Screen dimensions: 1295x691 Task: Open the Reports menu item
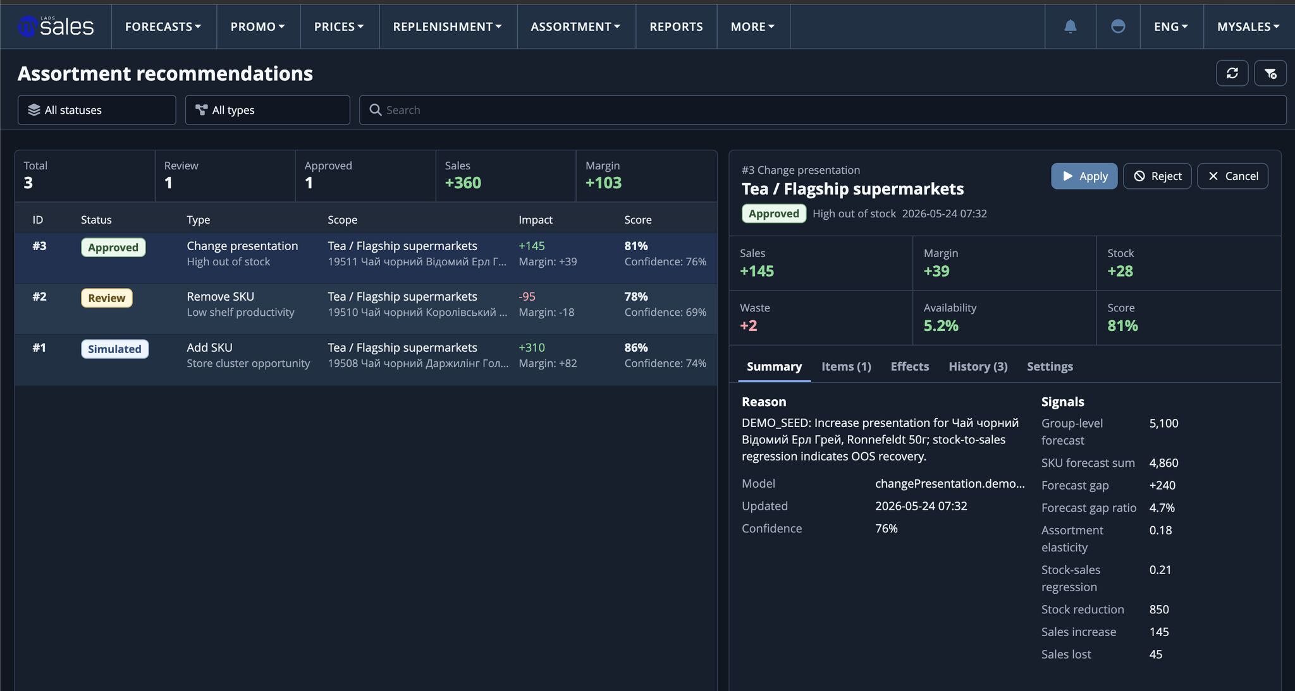pyautogui.click(x=676, y=27)
